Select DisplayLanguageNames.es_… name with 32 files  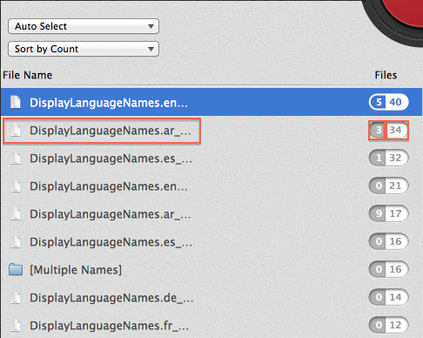tap(111, 159)
